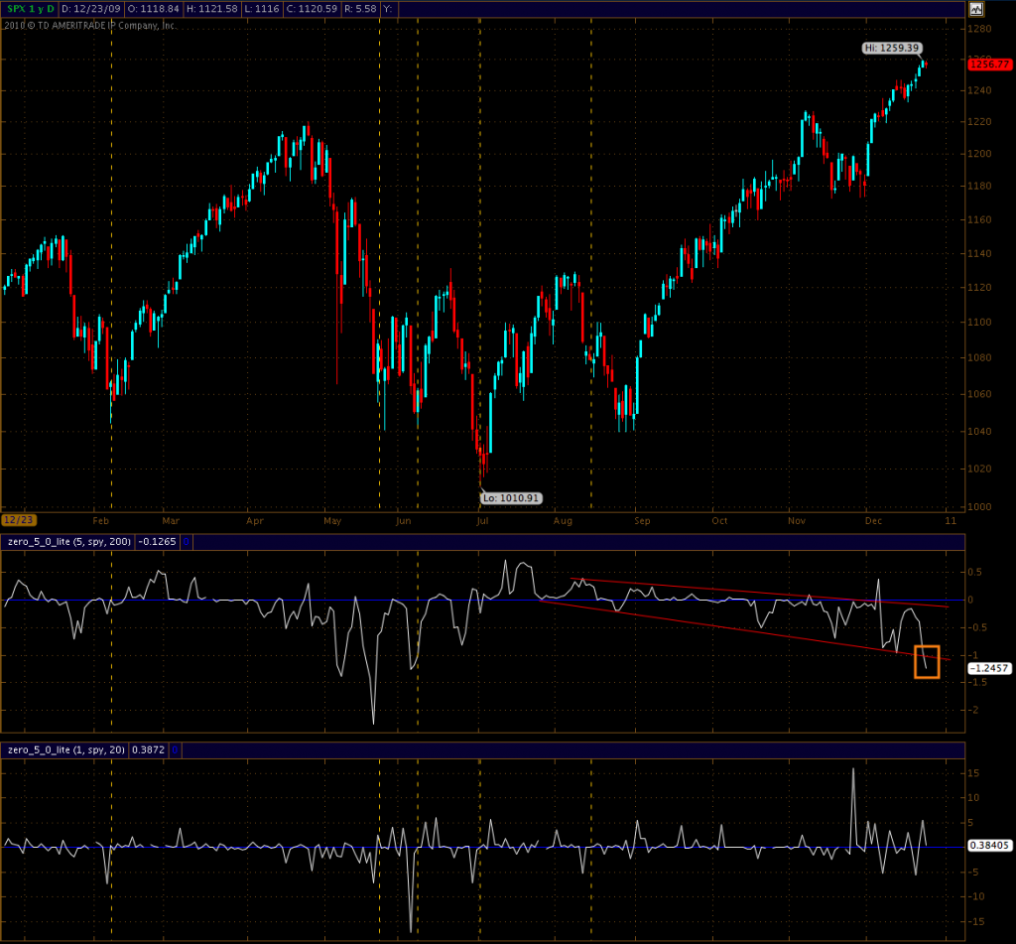
Task: Click the -1.2457 indicator value bubble
Action: 989,668
